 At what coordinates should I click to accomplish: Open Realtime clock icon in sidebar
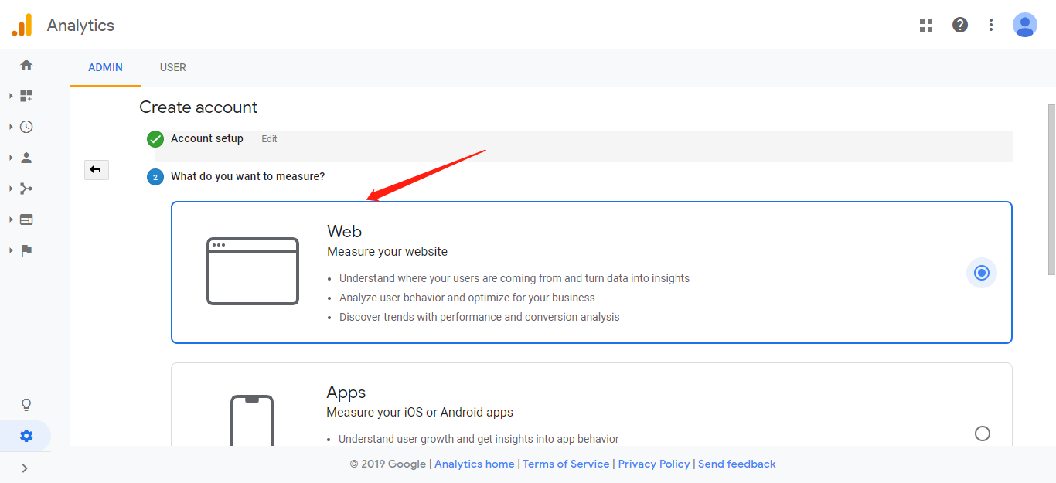[x=26, y=127]
